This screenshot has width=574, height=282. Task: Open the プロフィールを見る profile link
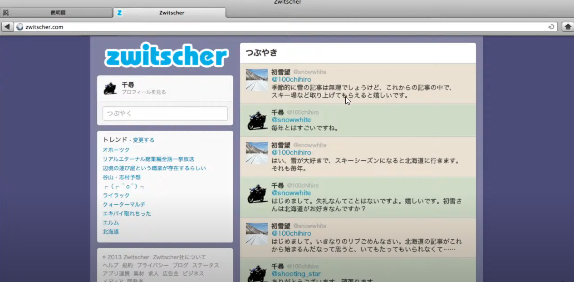(x=144, y=92)
